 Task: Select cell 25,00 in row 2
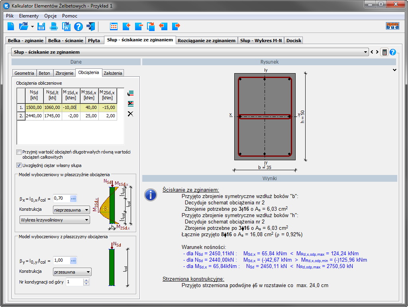coord(89,116)
